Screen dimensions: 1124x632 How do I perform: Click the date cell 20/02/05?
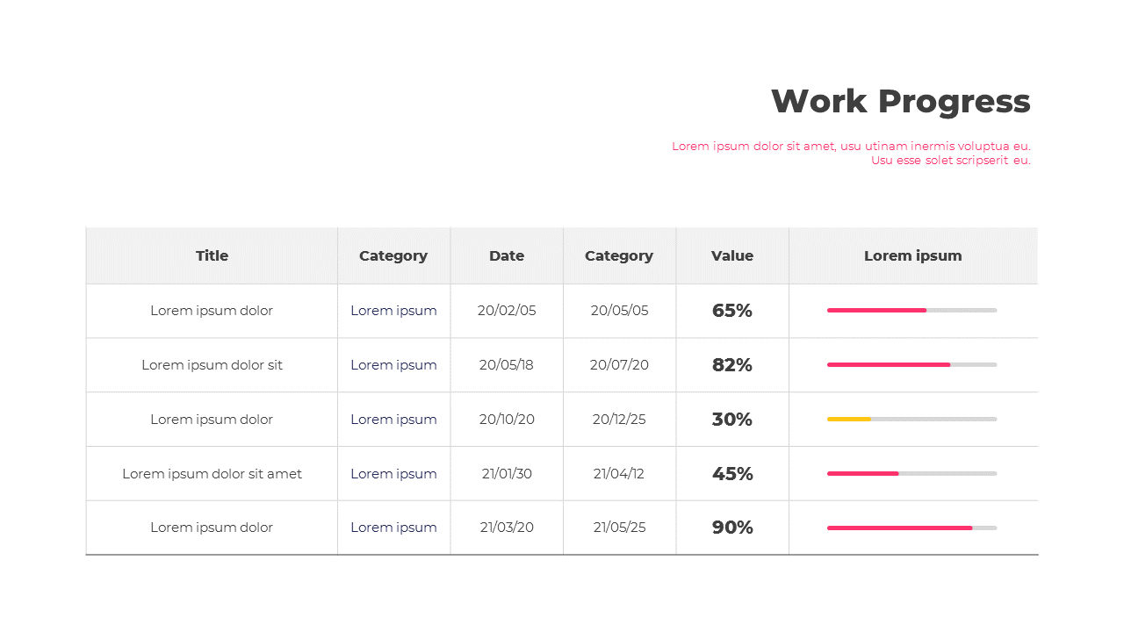pos(507,311)
